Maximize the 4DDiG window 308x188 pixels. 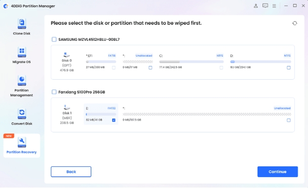(x=295, y=6)
